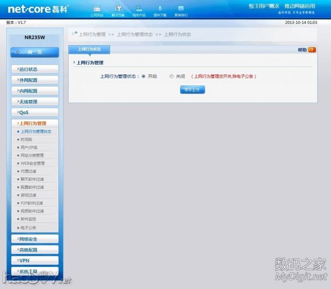331x289 pixels.
Task: Click the orange help question mark icon
Action: click(312, 50)
